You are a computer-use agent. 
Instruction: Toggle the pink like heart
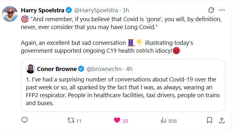[x=117, y=120]
